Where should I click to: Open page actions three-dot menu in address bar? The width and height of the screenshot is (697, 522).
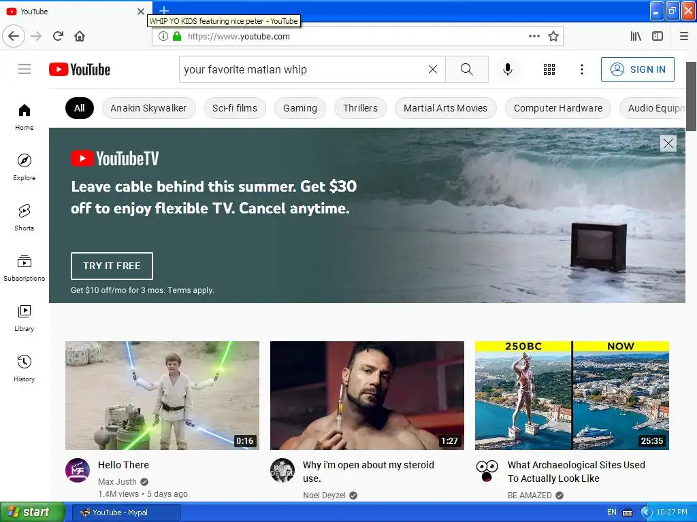click(534, 36)
